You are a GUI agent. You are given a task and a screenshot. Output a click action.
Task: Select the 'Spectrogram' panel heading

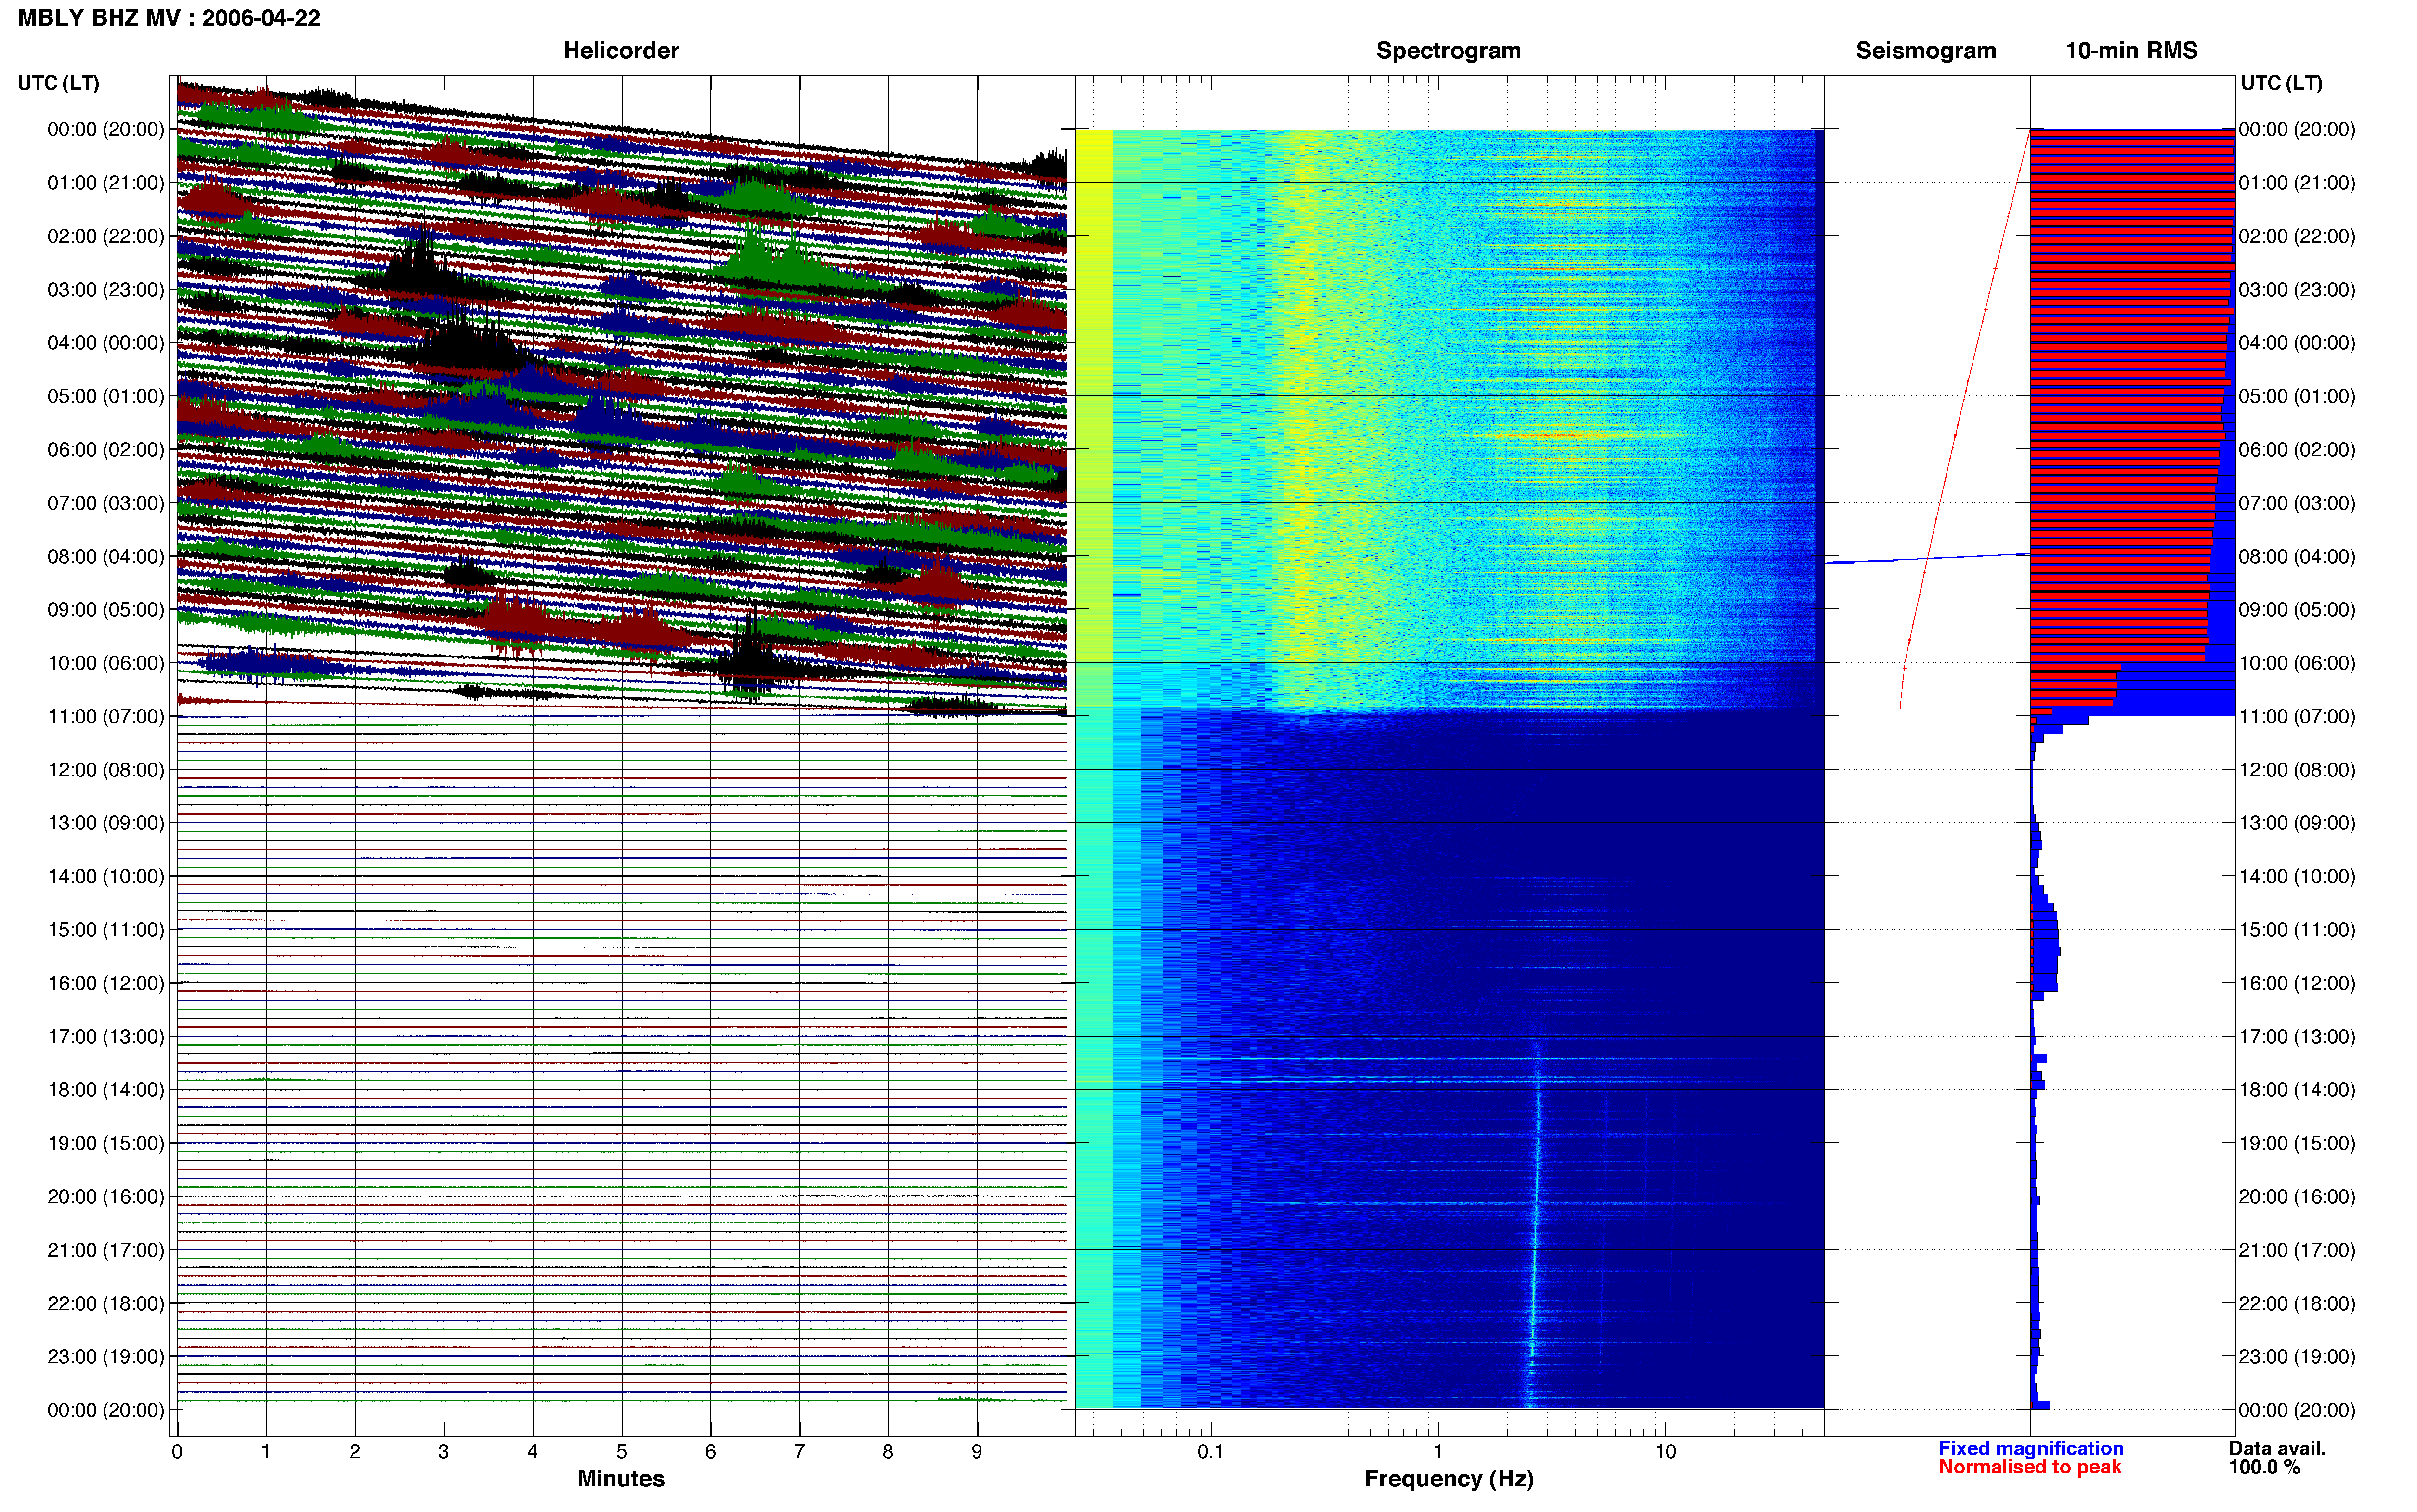(x=1449, y=51)
